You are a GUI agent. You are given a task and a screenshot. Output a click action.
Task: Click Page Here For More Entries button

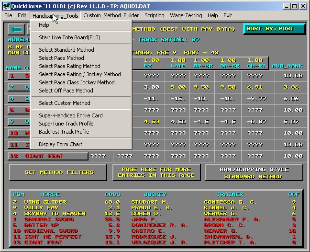click(156, 172)
